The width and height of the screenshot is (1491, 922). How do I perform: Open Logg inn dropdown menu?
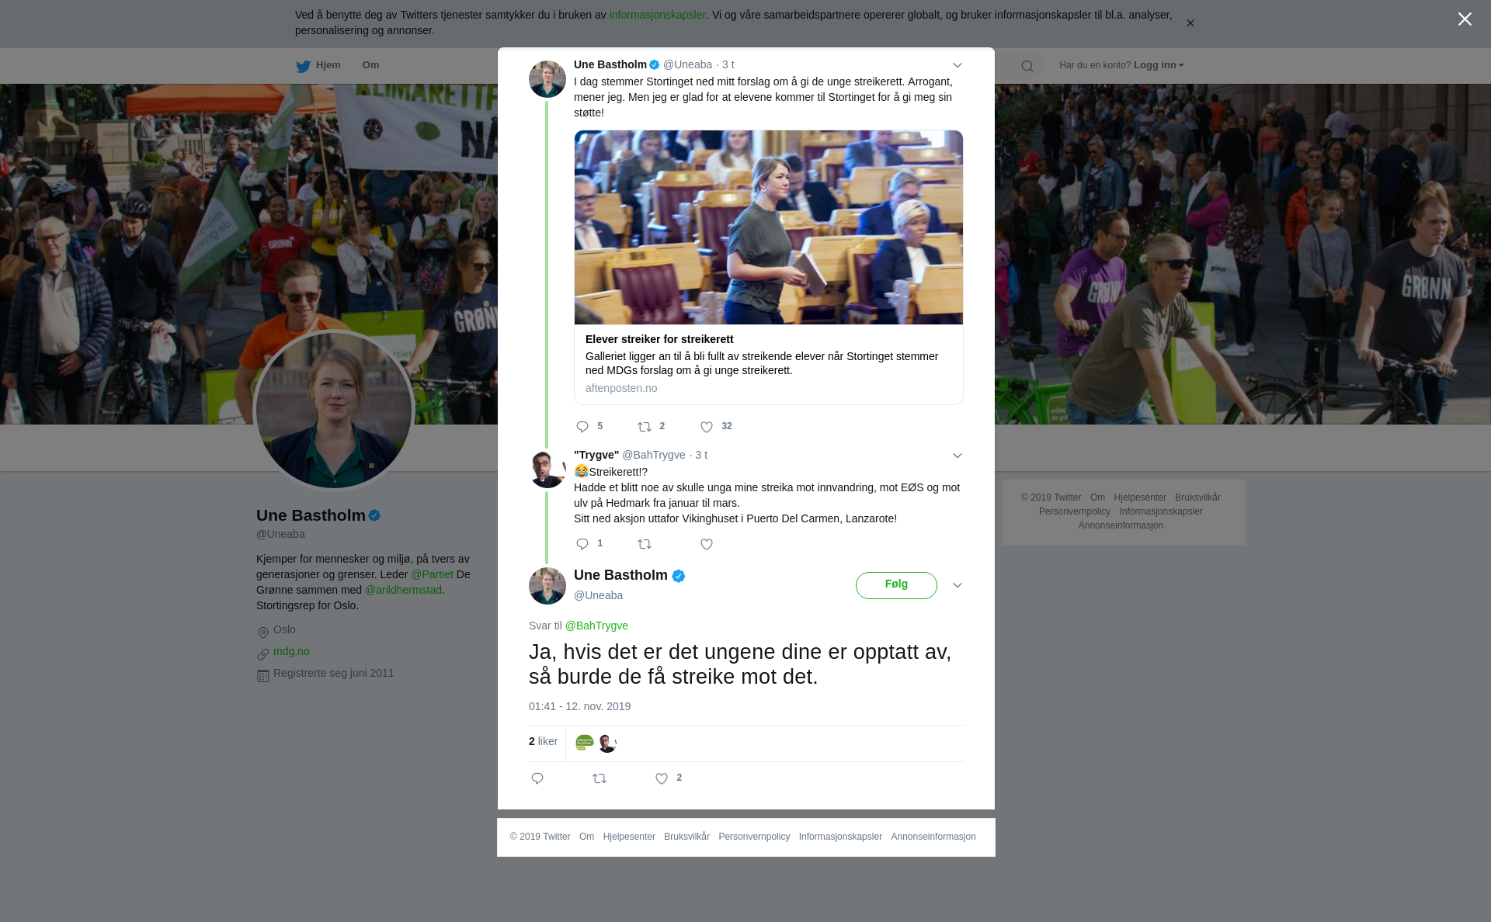[1159, 65]
